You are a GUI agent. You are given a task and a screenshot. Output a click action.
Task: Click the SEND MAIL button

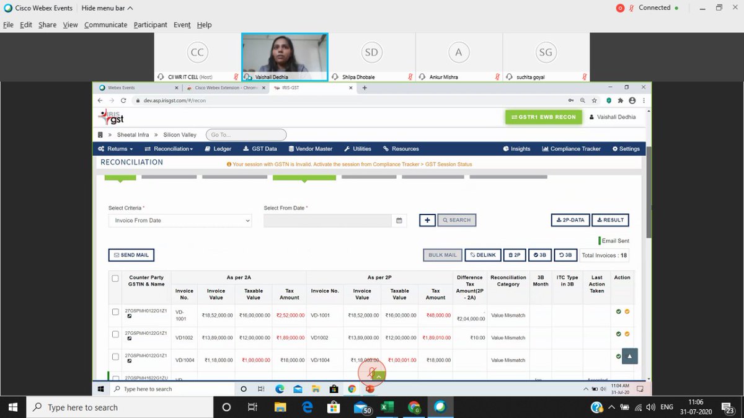[131, 255]
